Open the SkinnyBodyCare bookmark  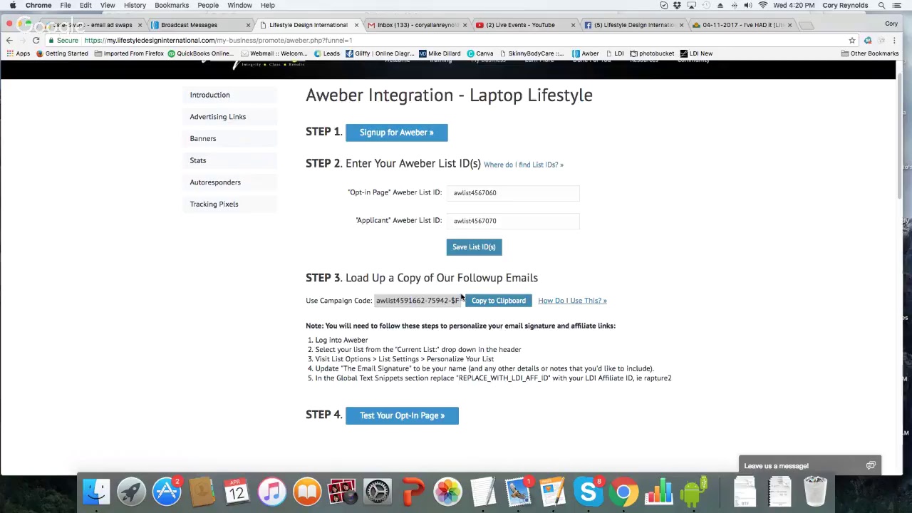click(x=532, y=53)
